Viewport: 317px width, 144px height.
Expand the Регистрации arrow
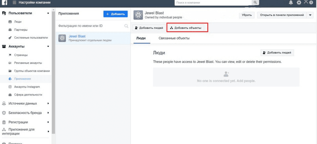[48, 122]
